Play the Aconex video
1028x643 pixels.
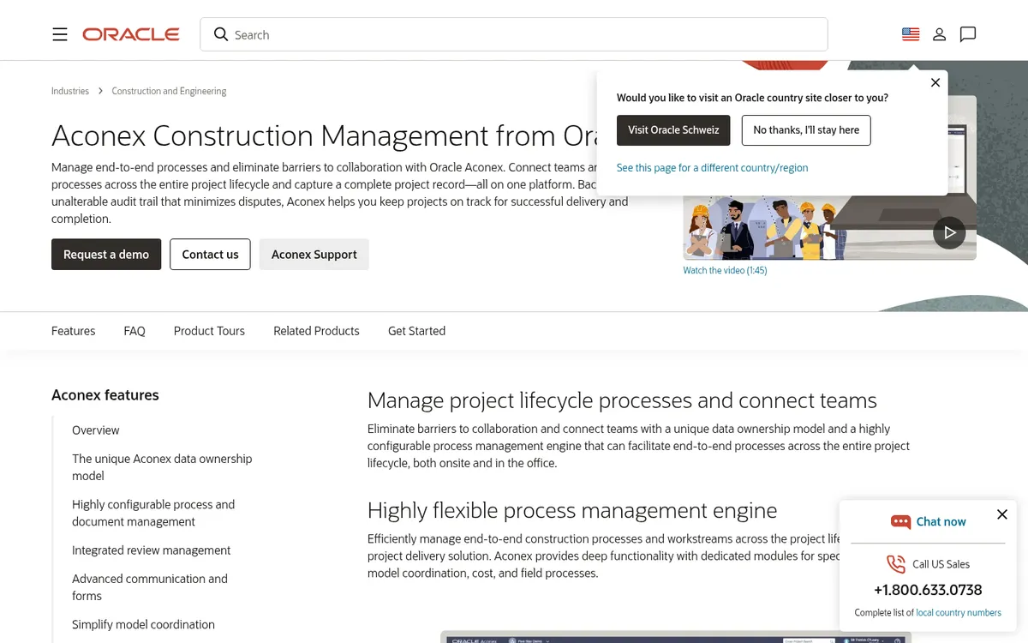coord(949,232)
